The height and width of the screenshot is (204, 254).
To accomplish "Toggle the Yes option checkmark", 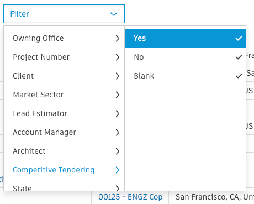I will coord(239,38).
